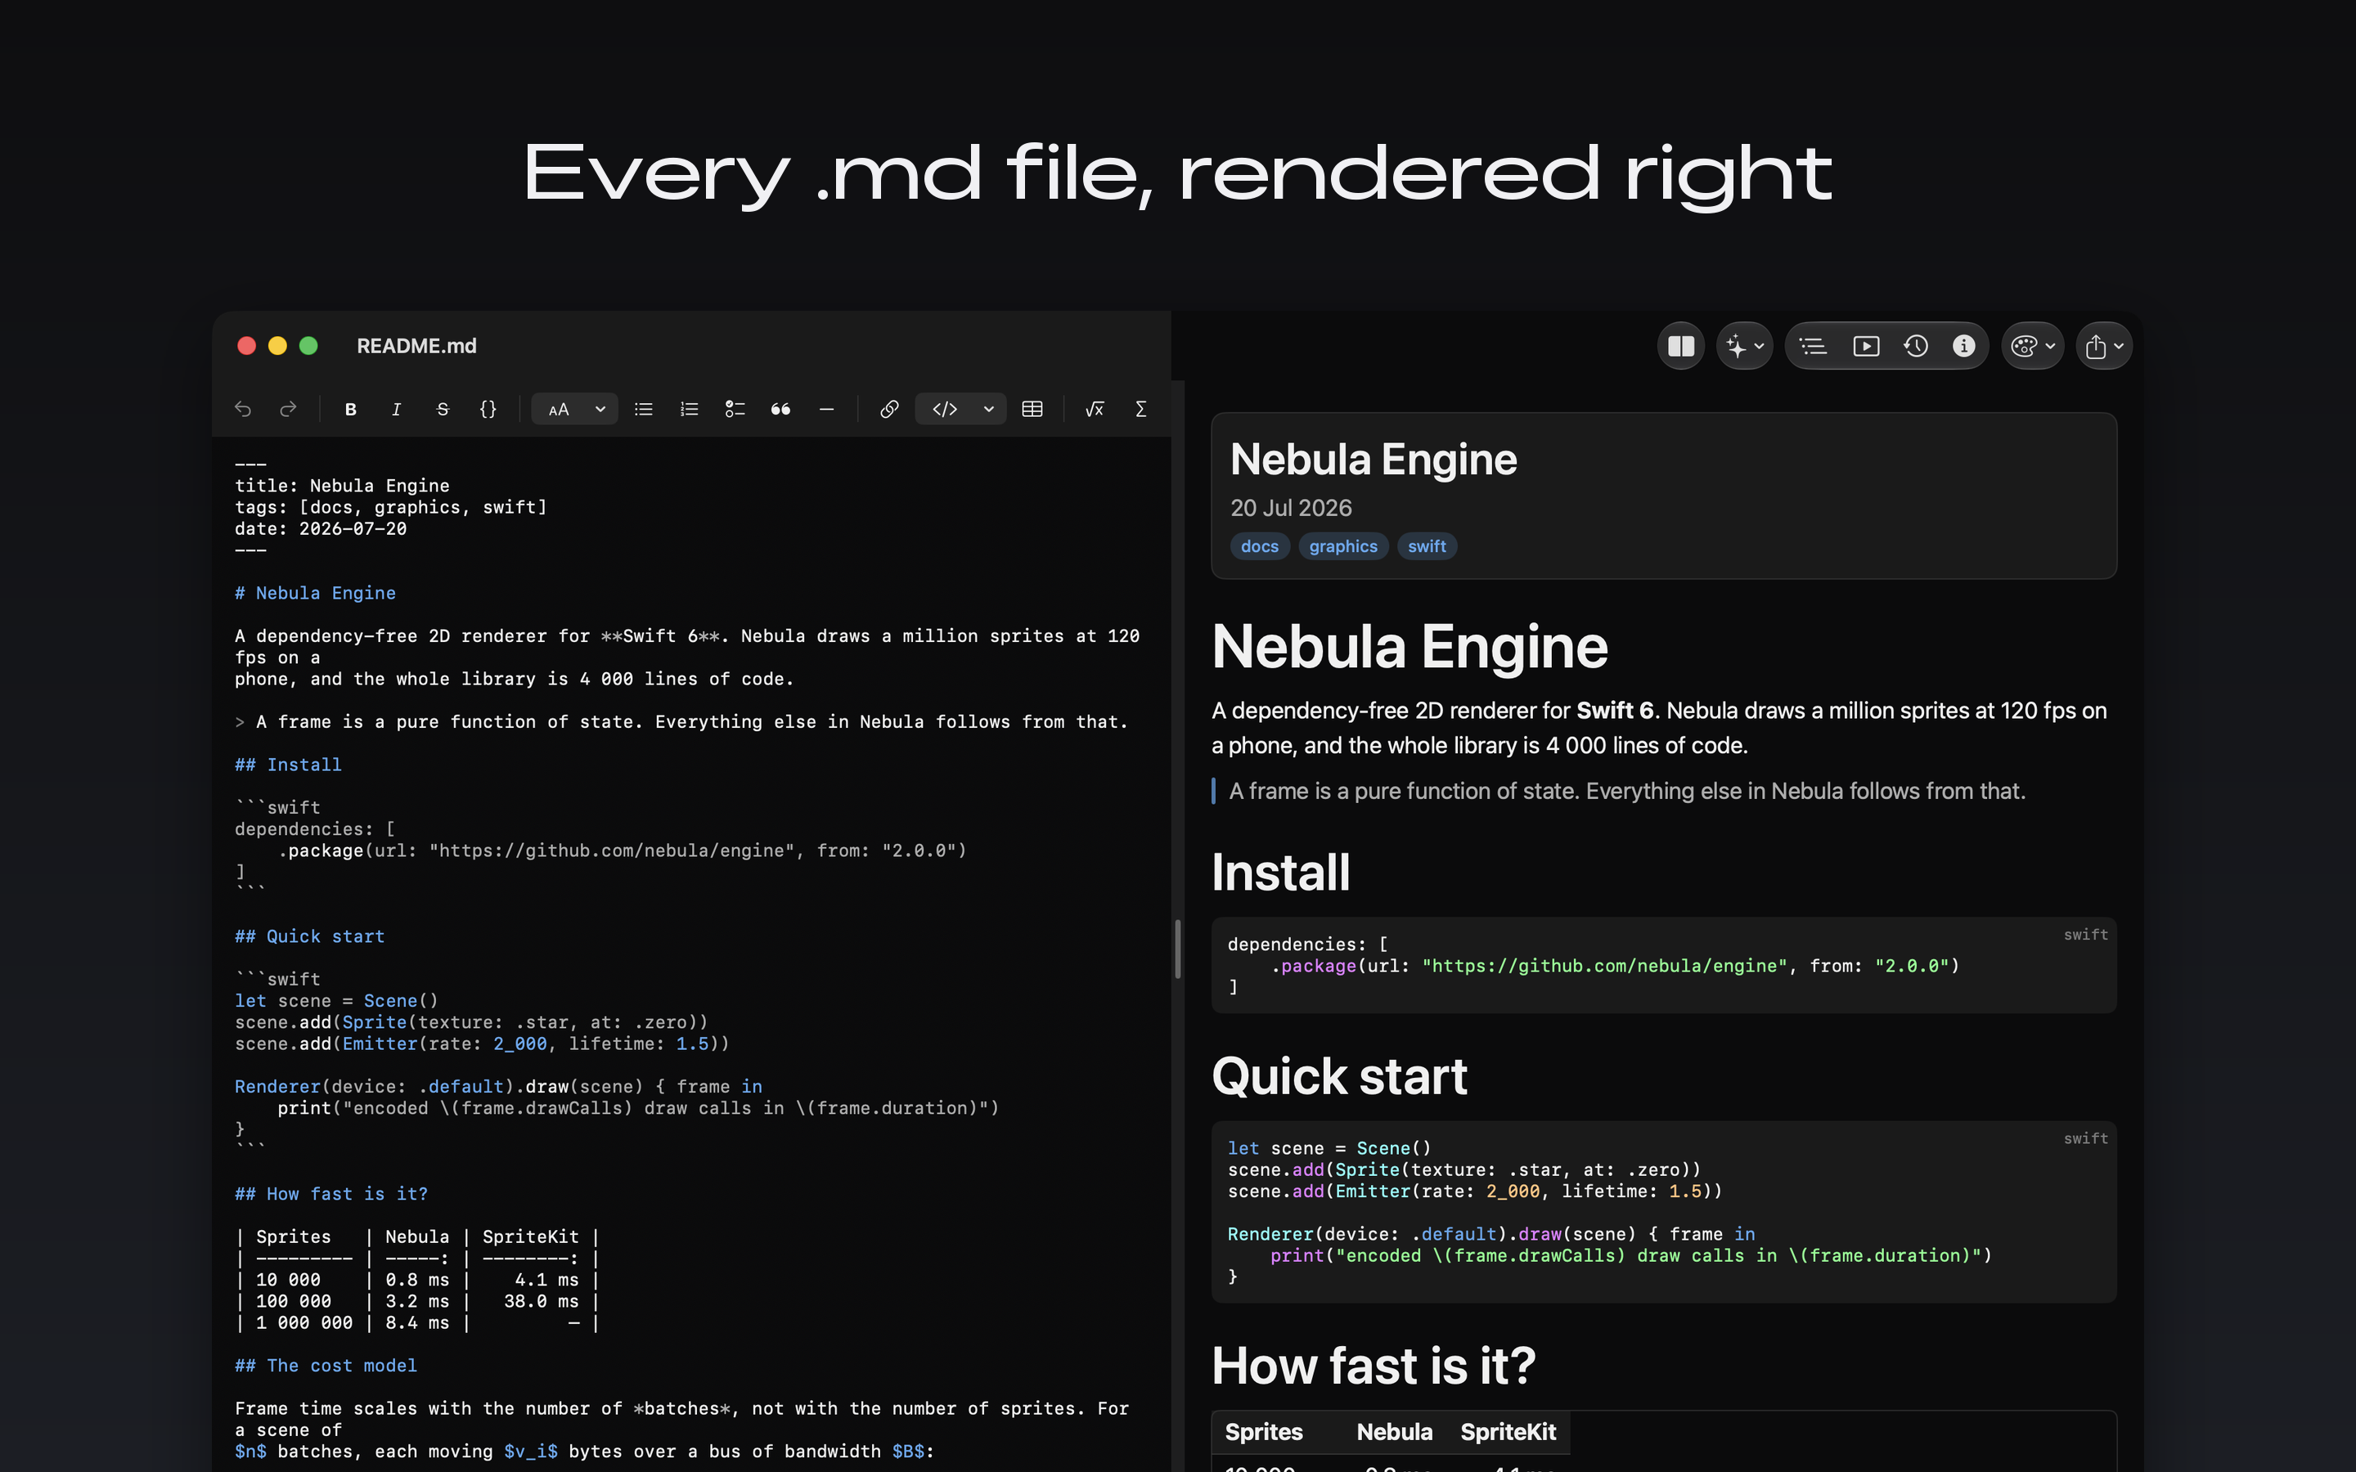This screenshot has width=2356, height=1472.
Task: Expand the code block language chevron
Action: (989, 409)
